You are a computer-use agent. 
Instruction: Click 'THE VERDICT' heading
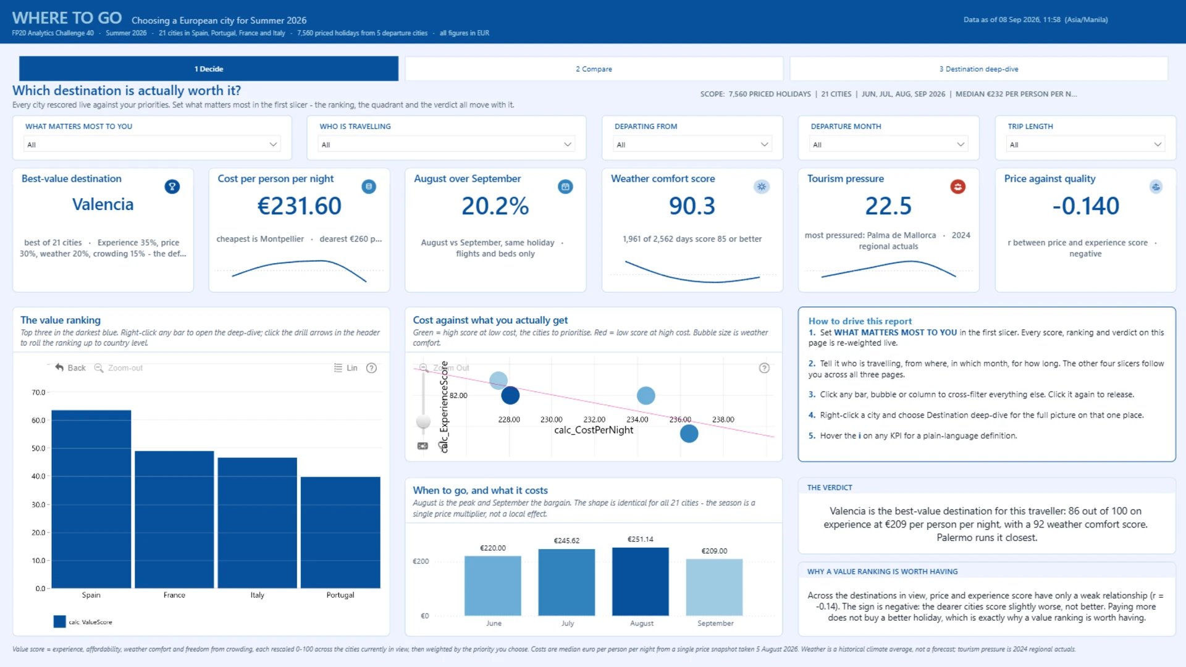pos(830,487)
